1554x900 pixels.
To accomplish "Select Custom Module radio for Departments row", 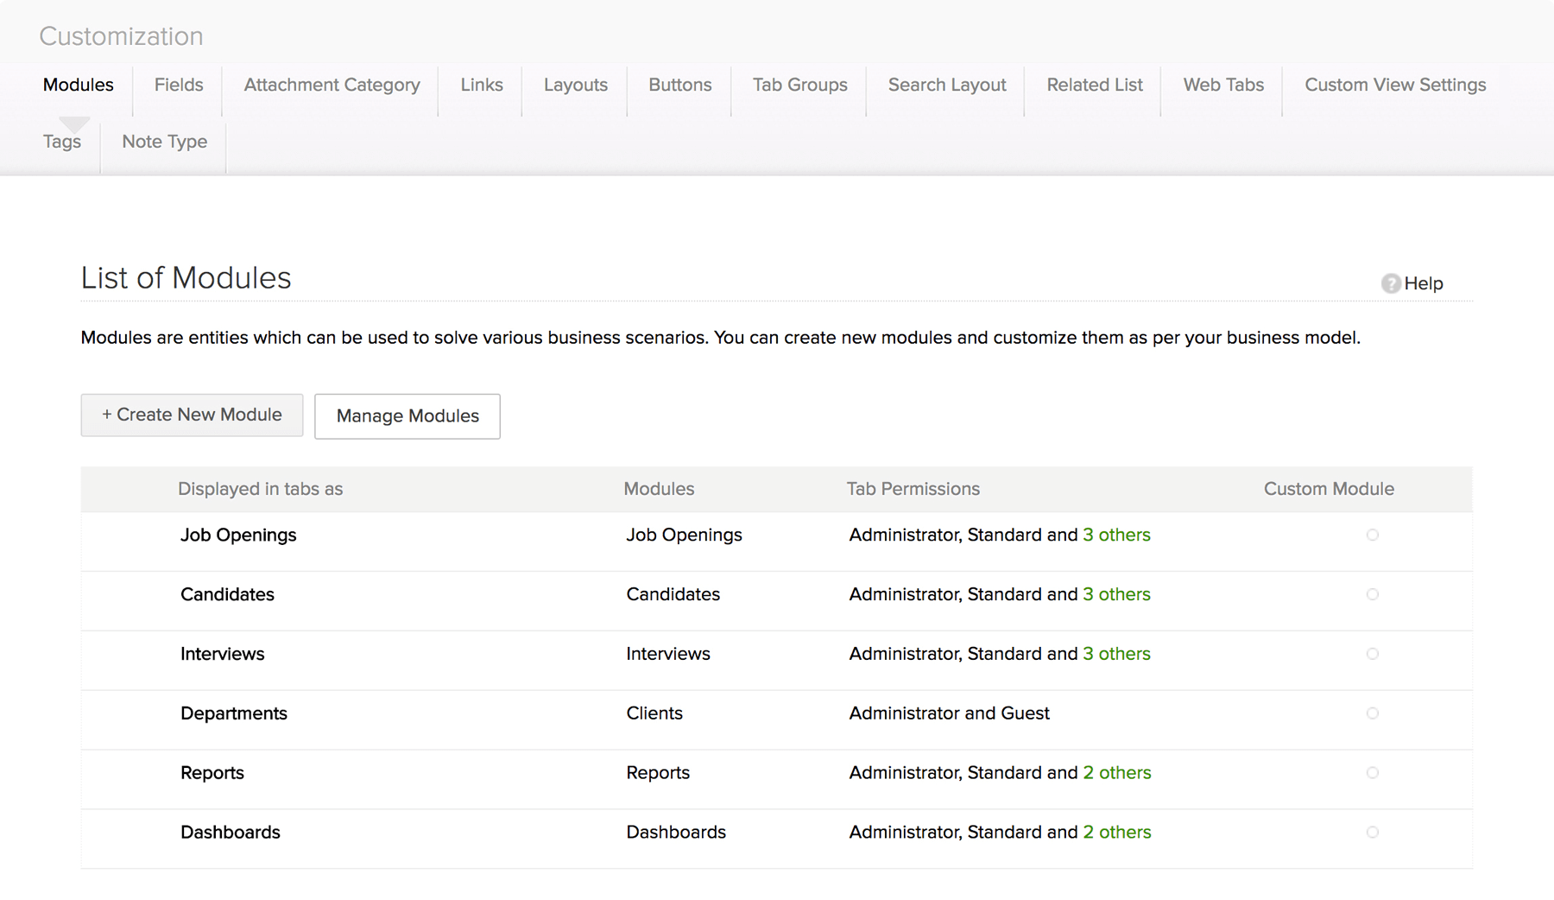I will coord(1372,713).
